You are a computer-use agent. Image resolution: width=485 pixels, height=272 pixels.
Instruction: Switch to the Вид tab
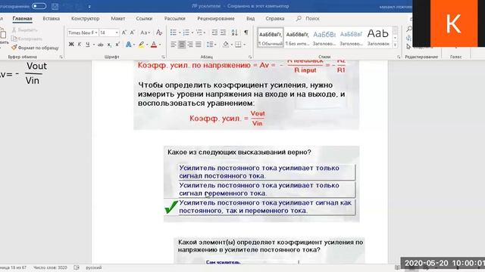[251, 18]
